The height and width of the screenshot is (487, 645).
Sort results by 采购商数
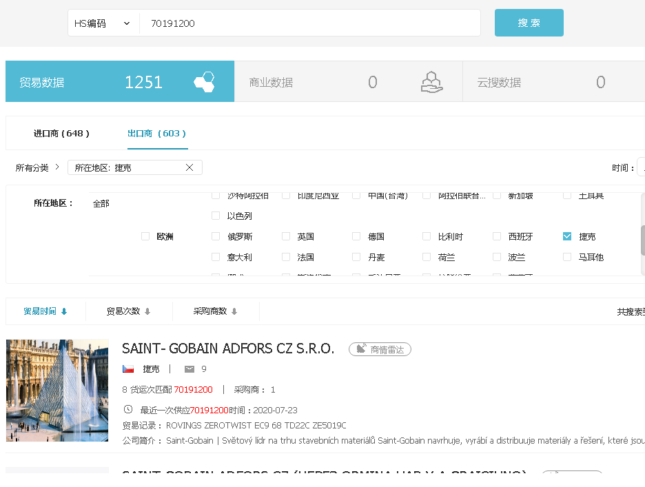pos(209,311)
